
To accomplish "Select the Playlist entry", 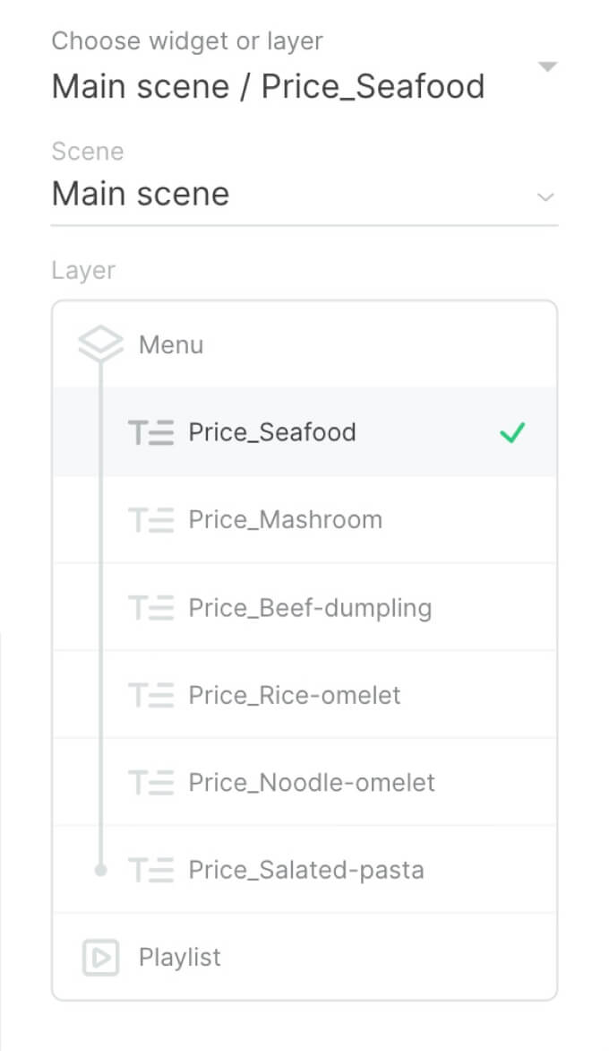I will click(179, 956).
